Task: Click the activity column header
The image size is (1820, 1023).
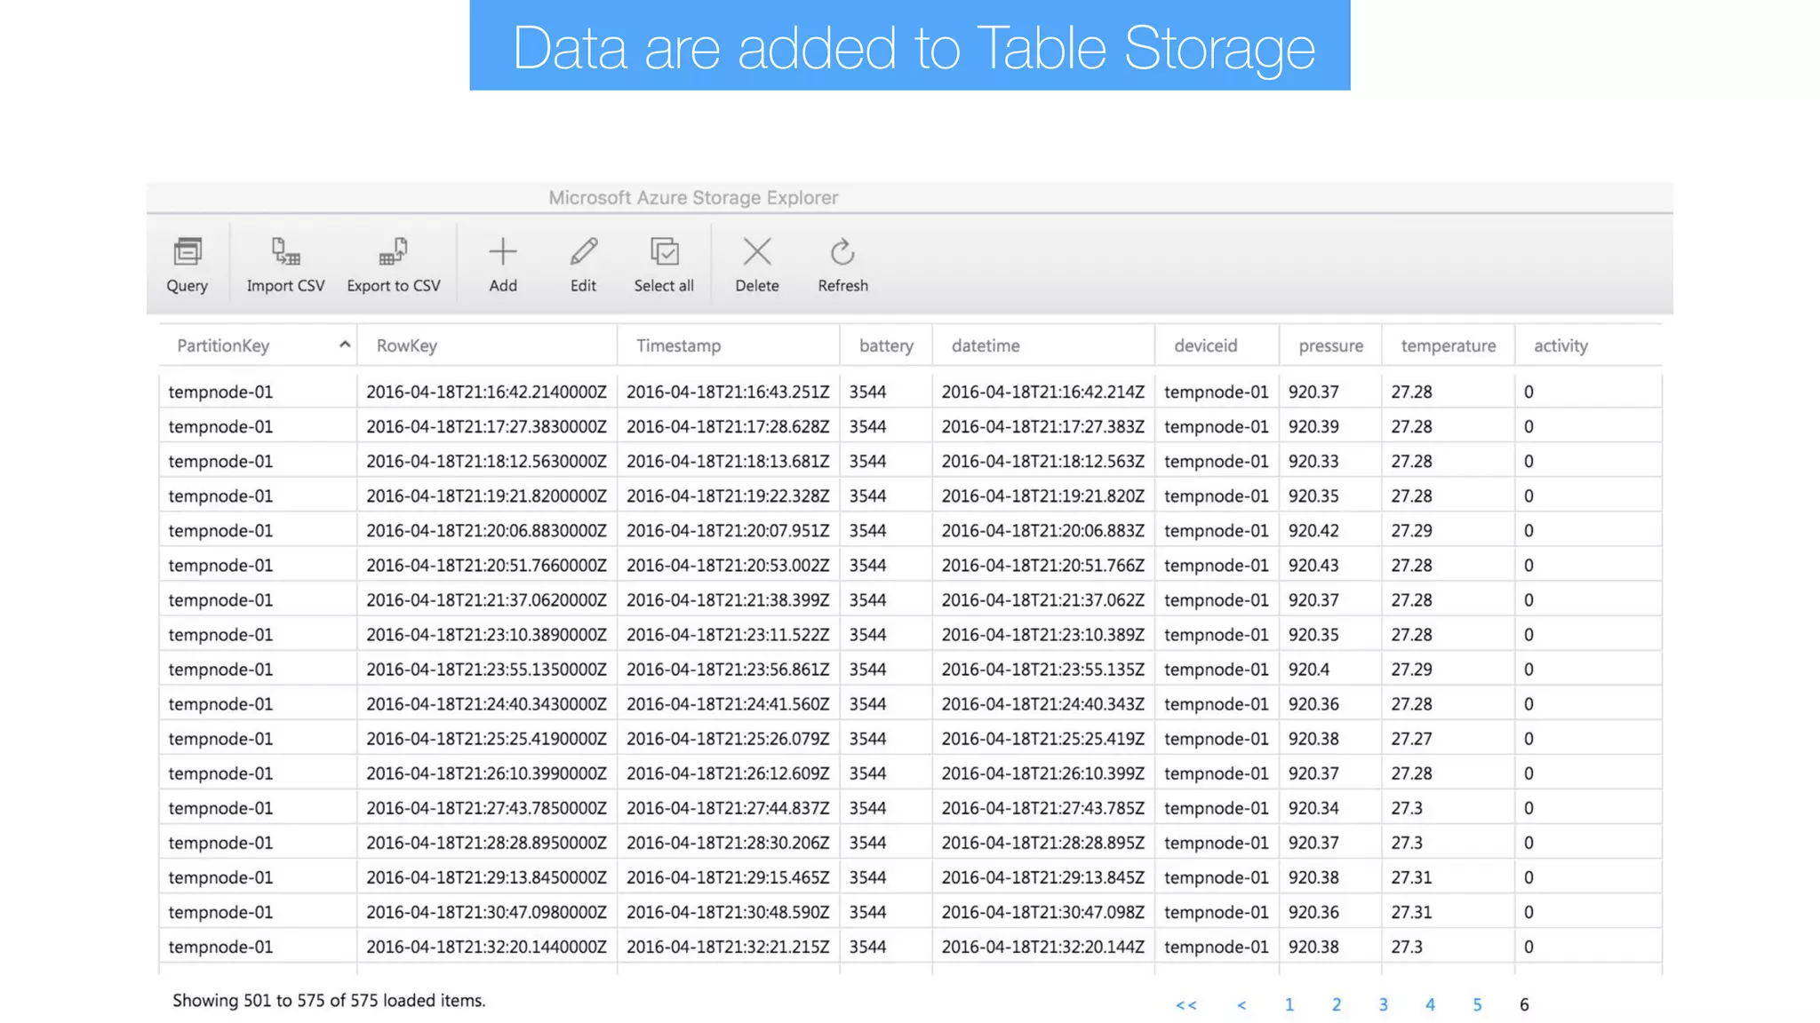Action: tap(1561, 346)
